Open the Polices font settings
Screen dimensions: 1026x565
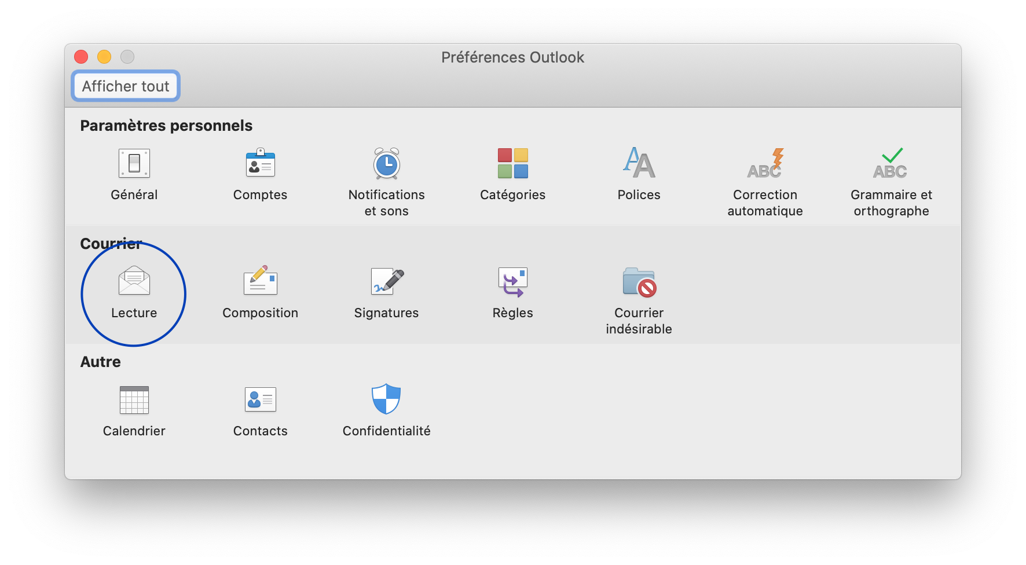point(639,164)
